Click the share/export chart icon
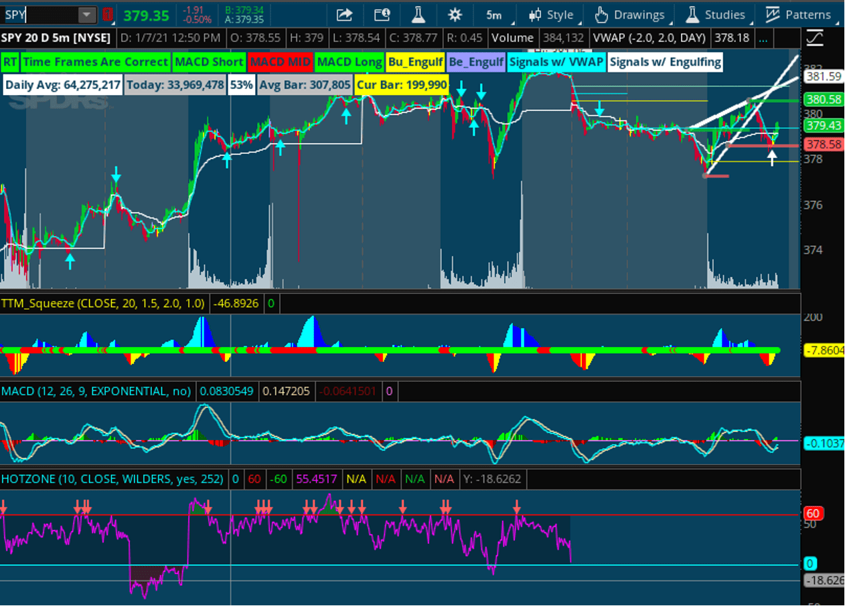845x606 pixels. 344,15
